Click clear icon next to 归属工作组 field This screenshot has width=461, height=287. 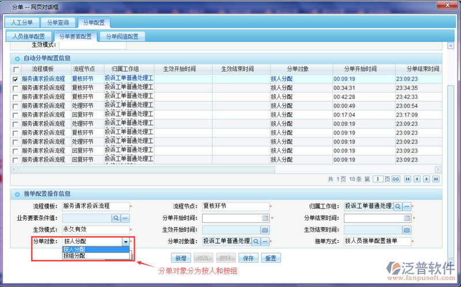tap(407, 206)
